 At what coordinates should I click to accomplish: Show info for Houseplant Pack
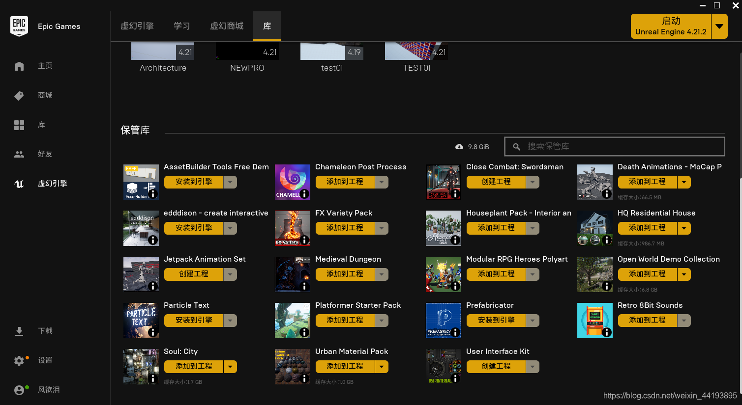(x=455, y=240)
